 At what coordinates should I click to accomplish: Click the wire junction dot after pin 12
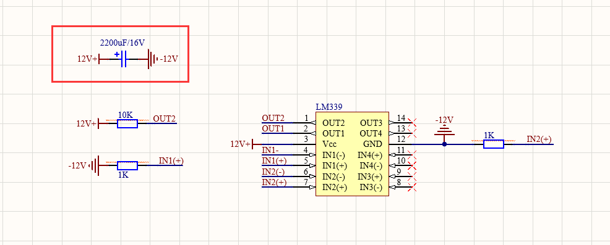pos(445,144)
